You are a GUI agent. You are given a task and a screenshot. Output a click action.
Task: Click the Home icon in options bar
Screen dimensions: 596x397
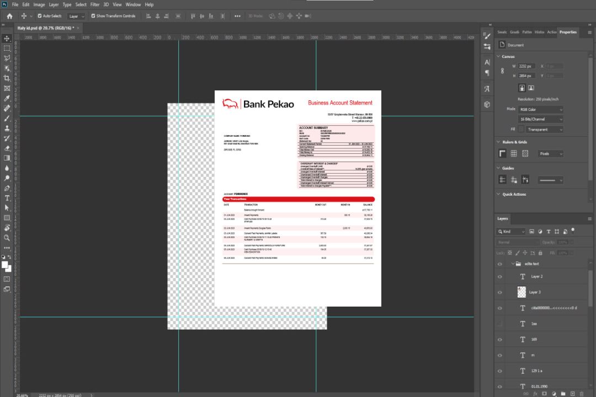[x=9, y=16]
